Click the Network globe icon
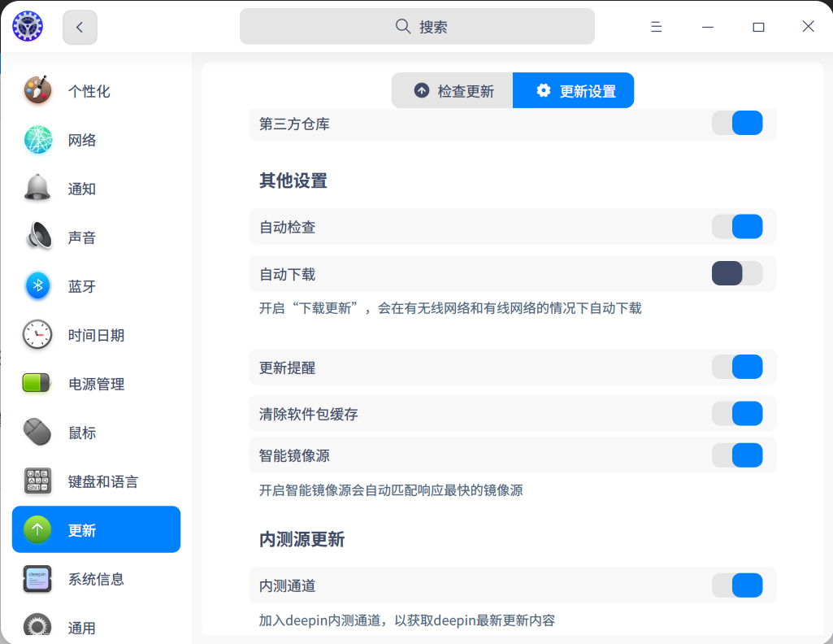 pos(37,140)
